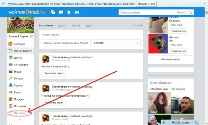
Task: Click the Лента новостей house icon
Action: pyautogui.click(x=10, y=51)
